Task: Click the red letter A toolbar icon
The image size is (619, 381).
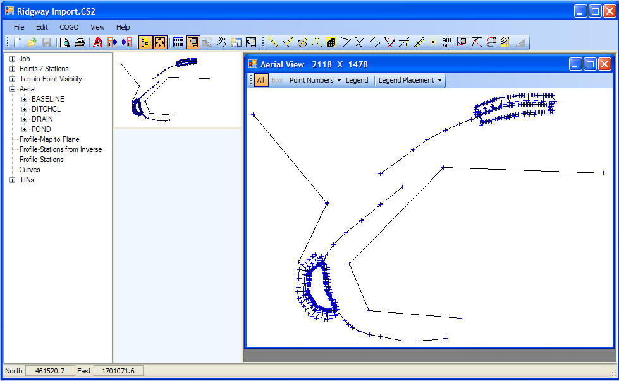Action: (97, 42)
